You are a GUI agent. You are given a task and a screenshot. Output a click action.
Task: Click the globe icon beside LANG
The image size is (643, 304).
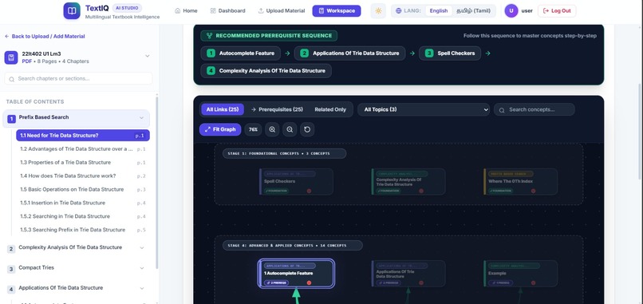point(399,10)
